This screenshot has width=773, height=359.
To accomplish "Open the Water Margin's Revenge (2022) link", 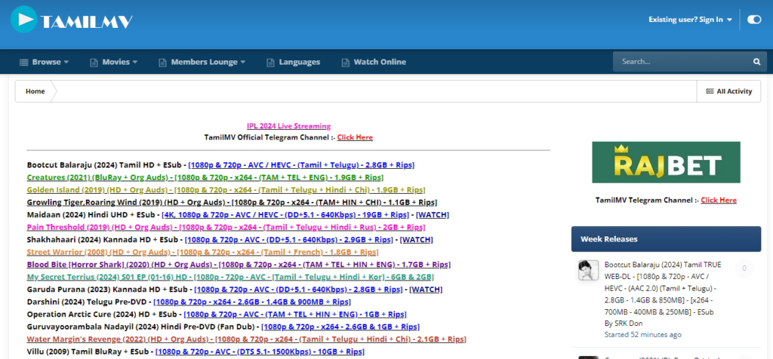I will [247, 339].
